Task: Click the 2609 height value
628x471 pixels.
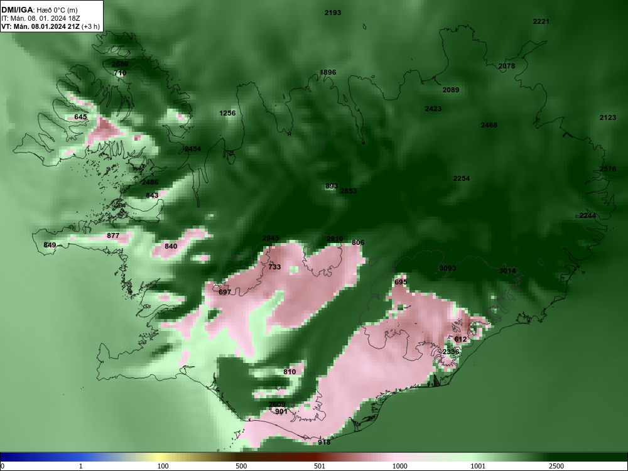Action: pyautogui.click(x=277, y=404)
